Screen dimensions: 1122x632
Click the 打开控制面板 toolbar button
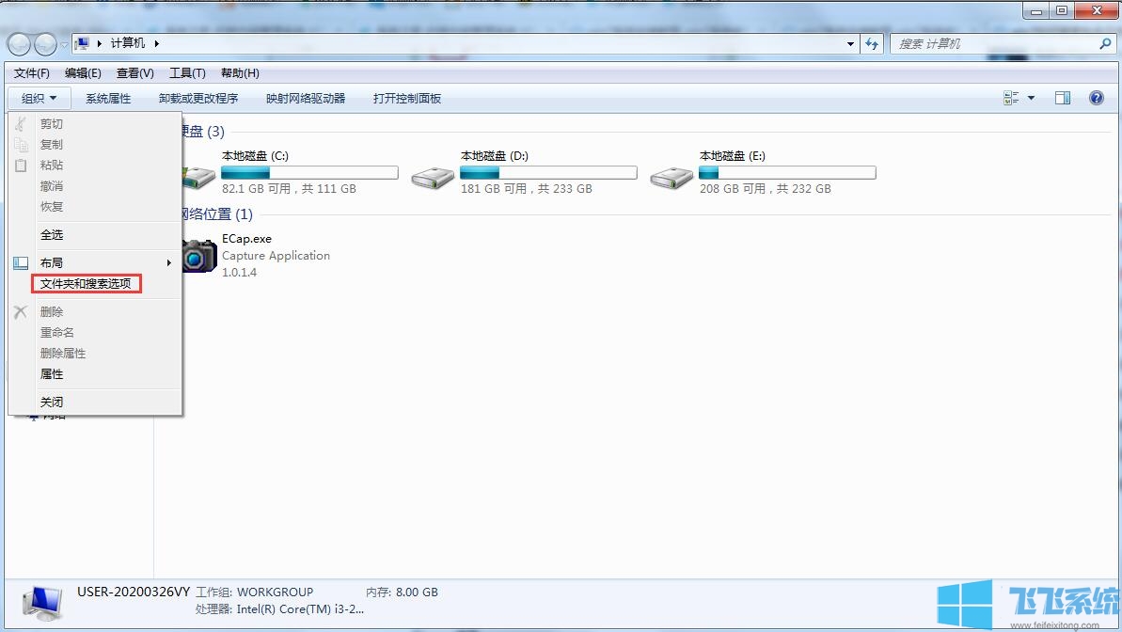point(406,97)
